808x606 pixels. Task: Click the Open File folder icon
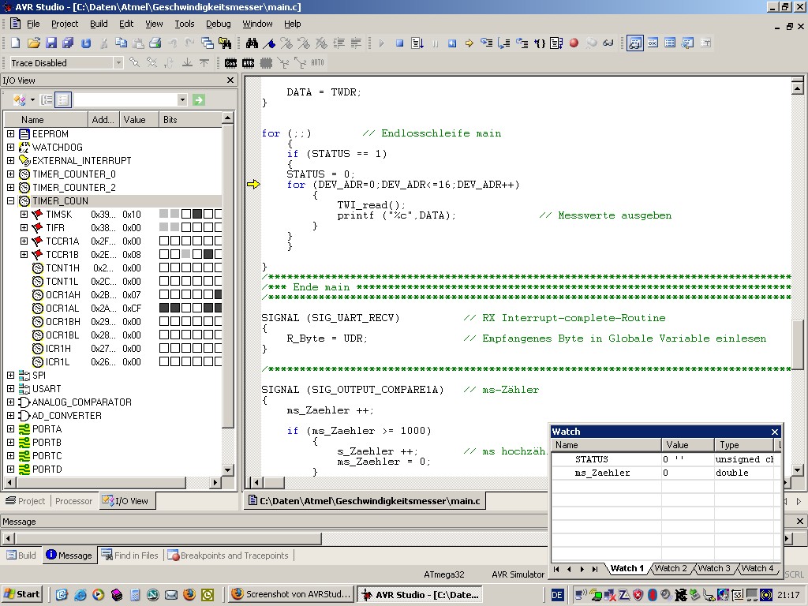[x=33, y=43]
